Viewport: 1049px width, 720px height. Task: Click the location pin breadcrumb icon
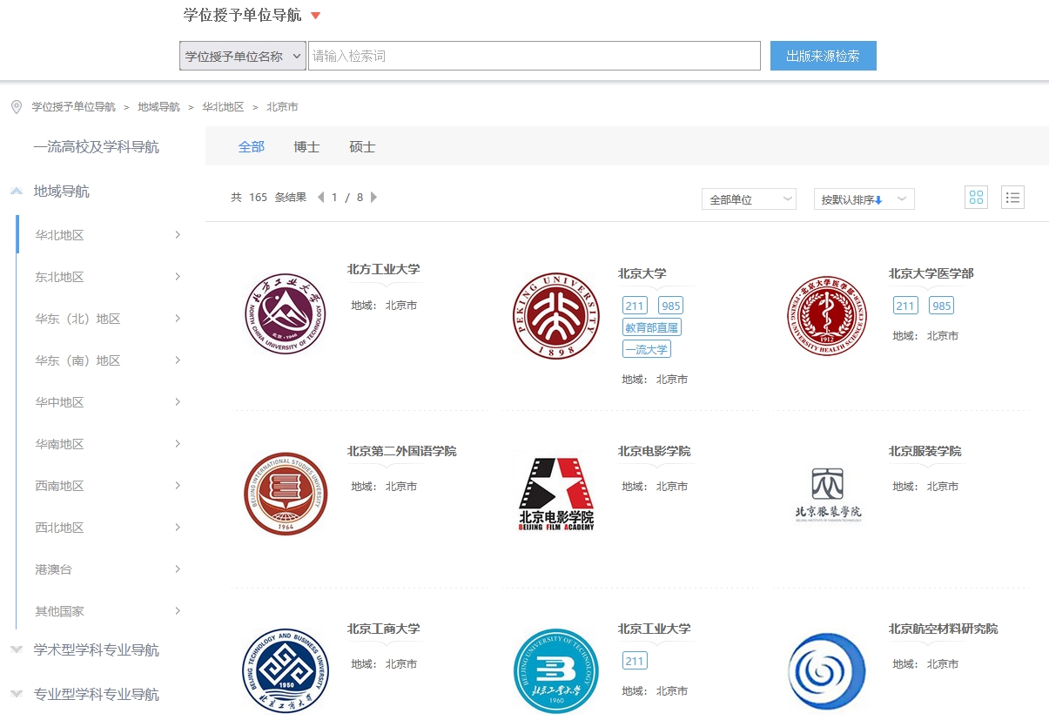point(16,107)
